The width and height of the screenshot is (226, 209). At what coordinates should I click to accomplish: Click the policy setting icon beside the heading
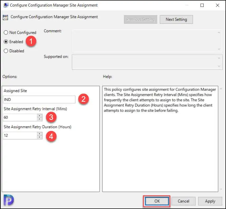click(5, 17)
